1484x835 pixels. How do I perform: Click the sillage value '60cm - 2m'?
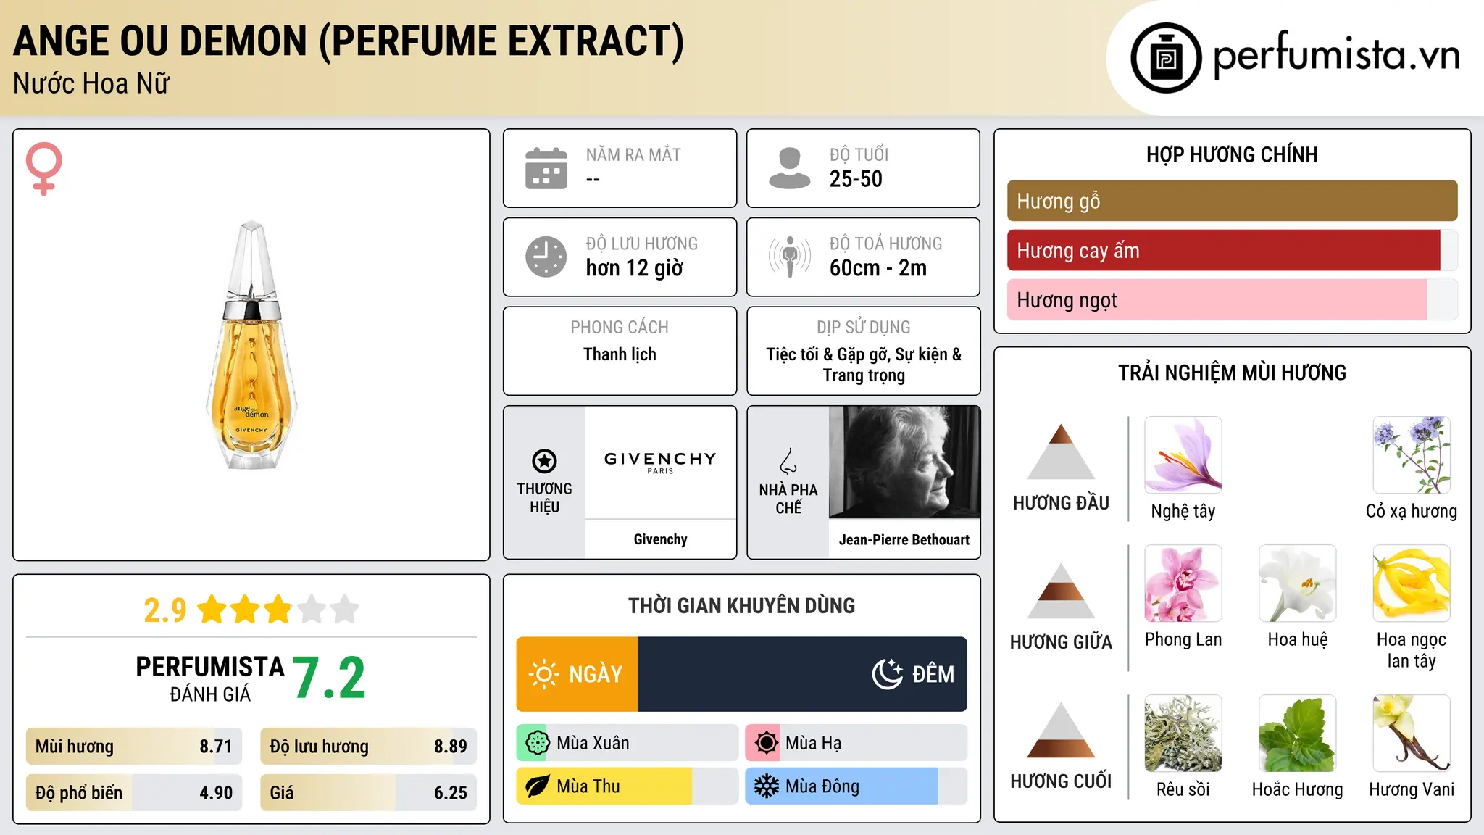pyautogui.click(x=878, y=268)
